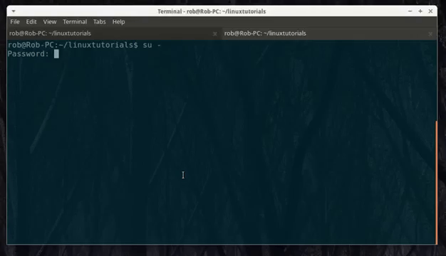Open the window menu arrow in title bar

click(14, 11)
